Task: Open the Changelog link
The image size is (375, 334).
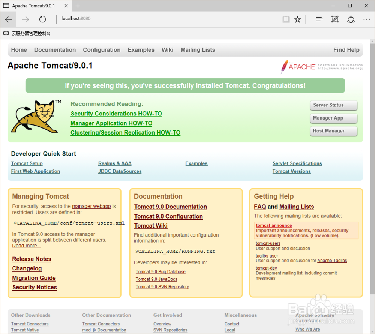Action: (27, 268)
